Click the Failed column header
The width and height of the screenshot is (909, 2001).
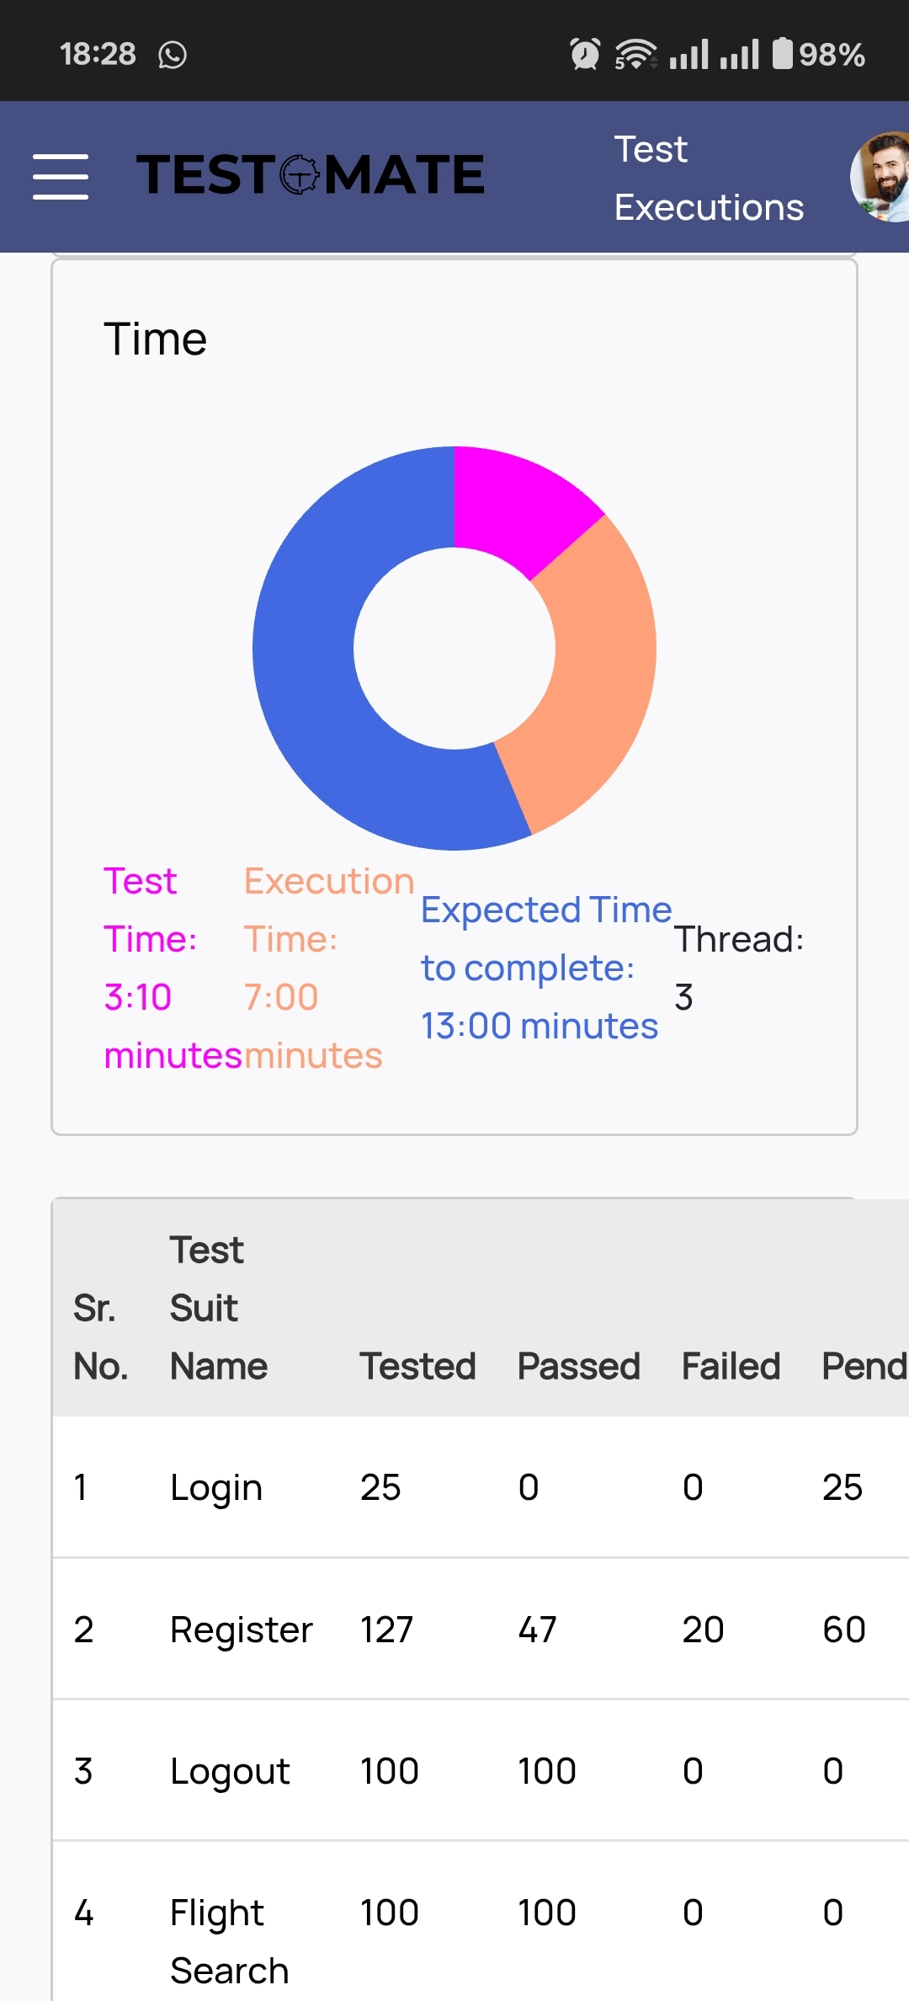[731, 1366]
